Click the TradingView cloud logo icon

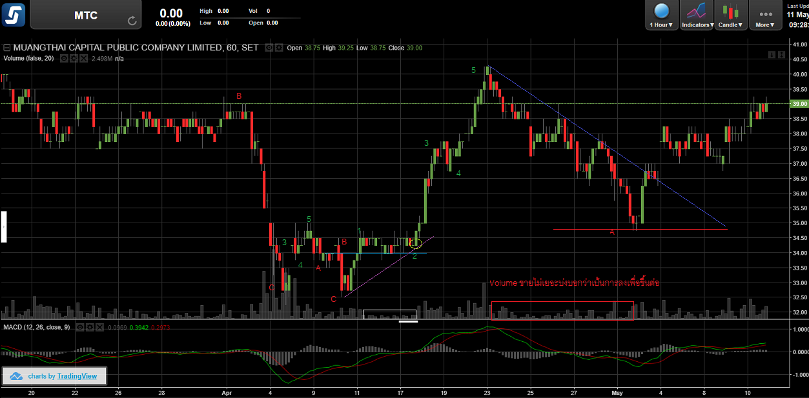pyautogui.click(x=16, y=376)
